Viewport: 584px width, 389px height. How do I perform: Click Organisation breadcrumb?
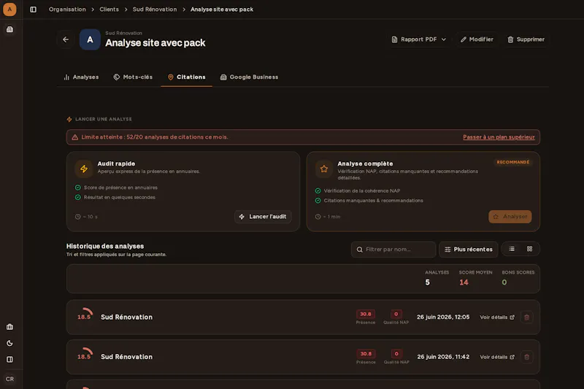click(x=67, y=9)
